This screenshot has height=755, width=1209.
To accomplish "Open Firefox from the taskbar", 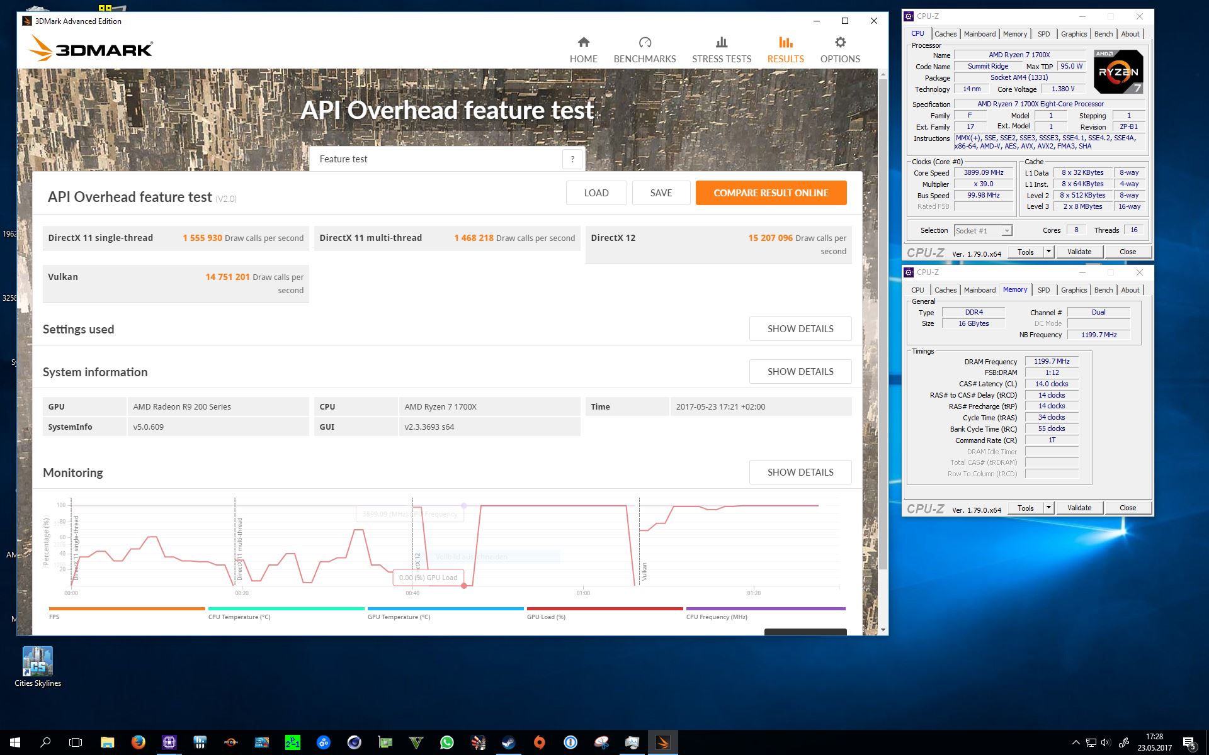I will [138, 742].
